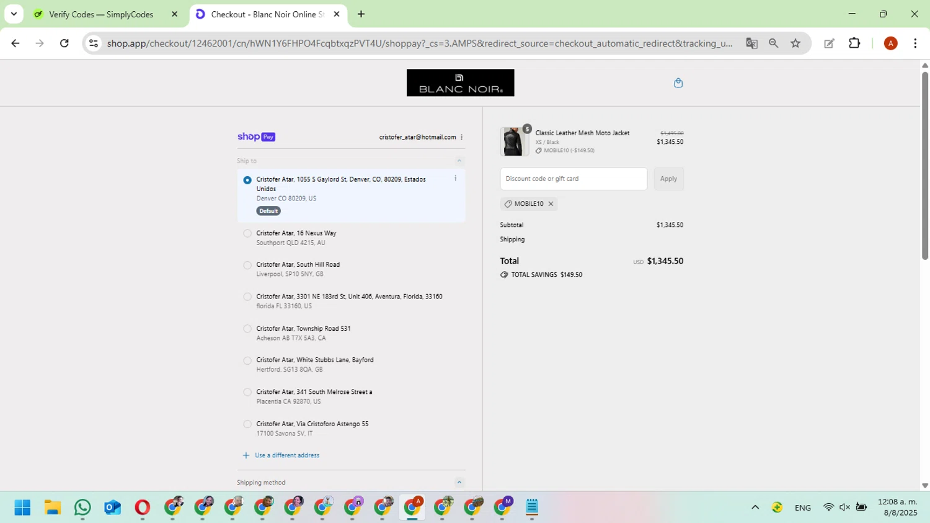
Task: Open account options menu beside the email
Action: 461,137
